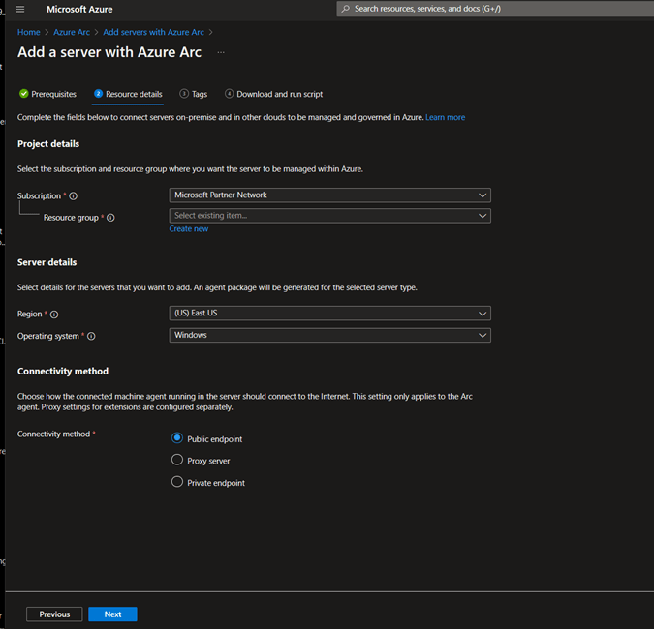Click the info icon beside Region

tap(54, 314)
